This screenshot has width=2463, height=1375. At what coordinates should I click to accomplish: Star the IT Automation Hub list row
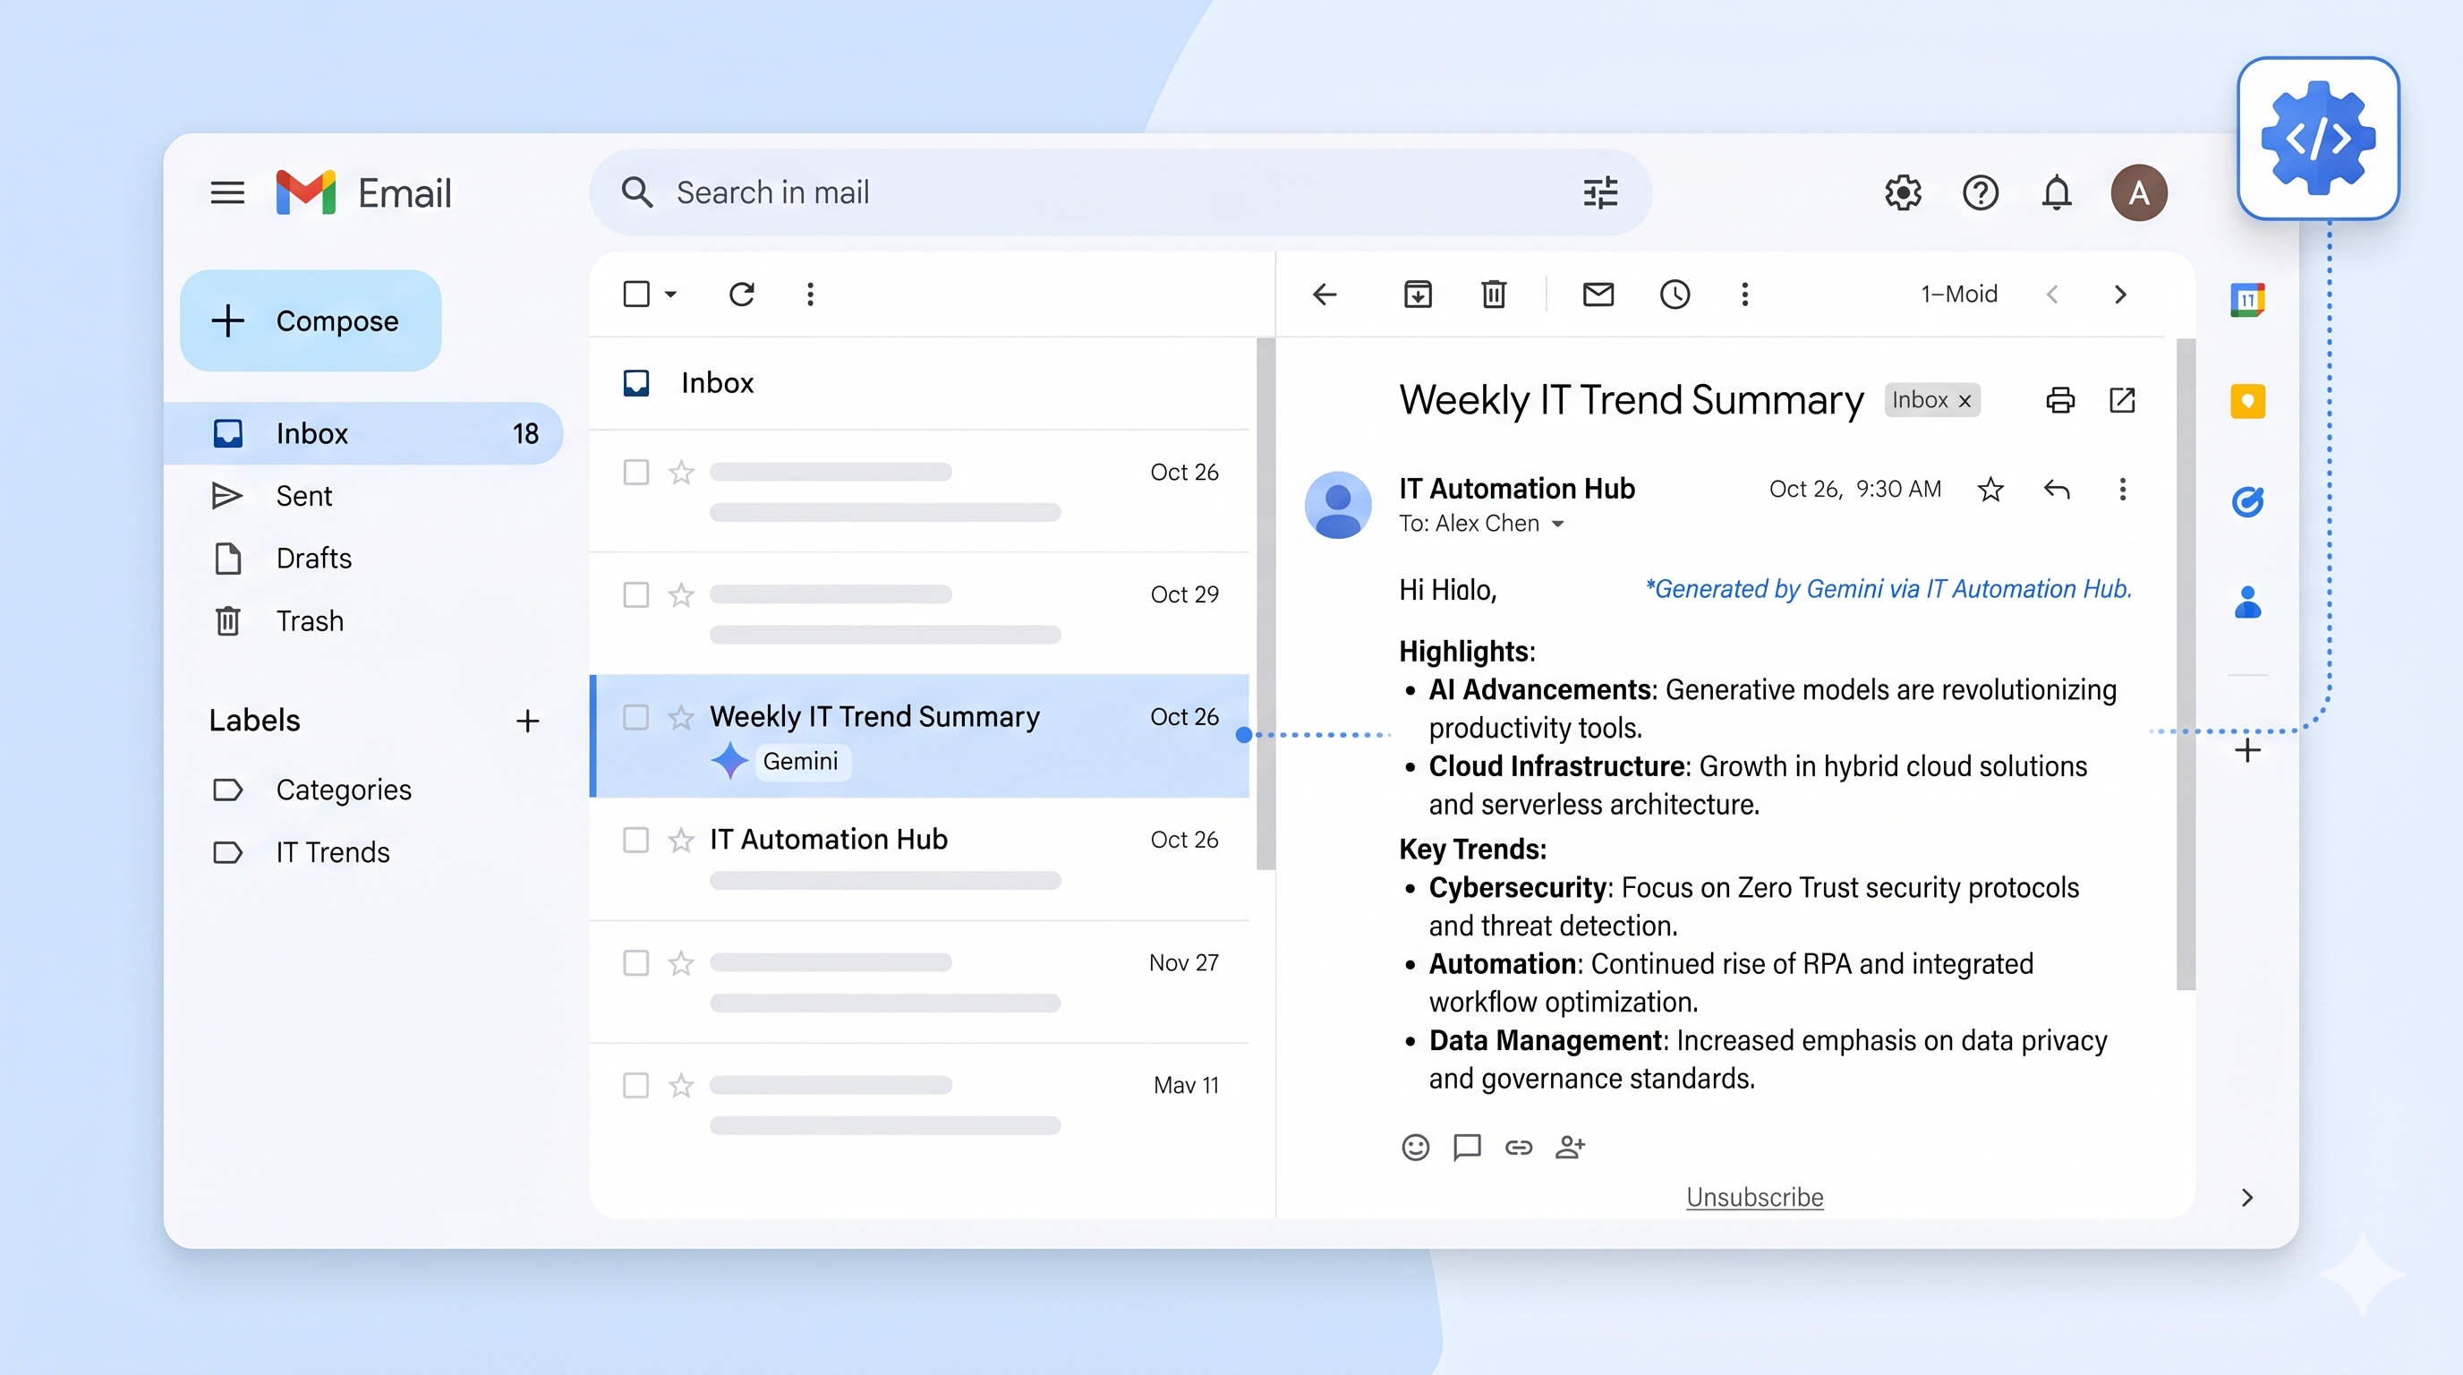(x=681, y=840)
